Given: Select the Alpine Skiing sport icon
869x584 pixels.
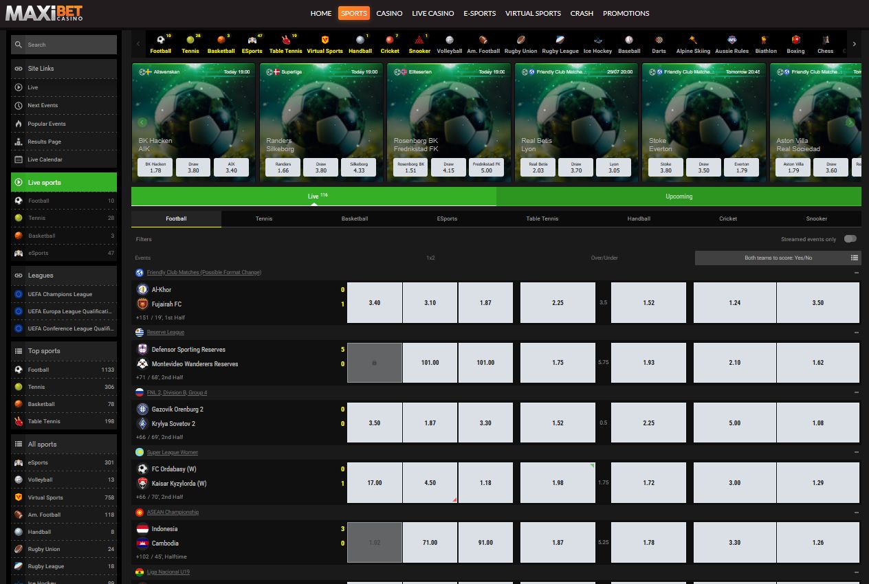Looking at the screenshot, I should click(693, 45).
